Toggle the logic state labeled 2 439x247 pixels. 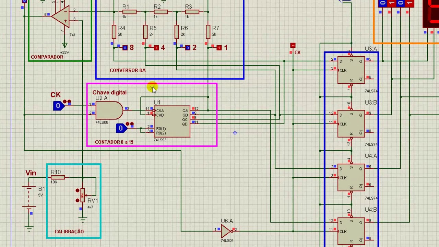tap(188, 48)
